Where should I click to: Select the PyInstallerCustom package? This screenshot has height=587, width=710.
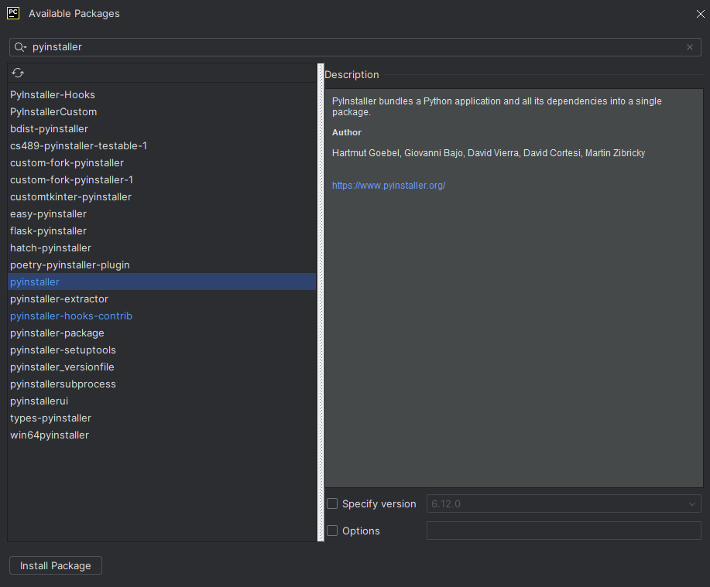tap(162, 111)
